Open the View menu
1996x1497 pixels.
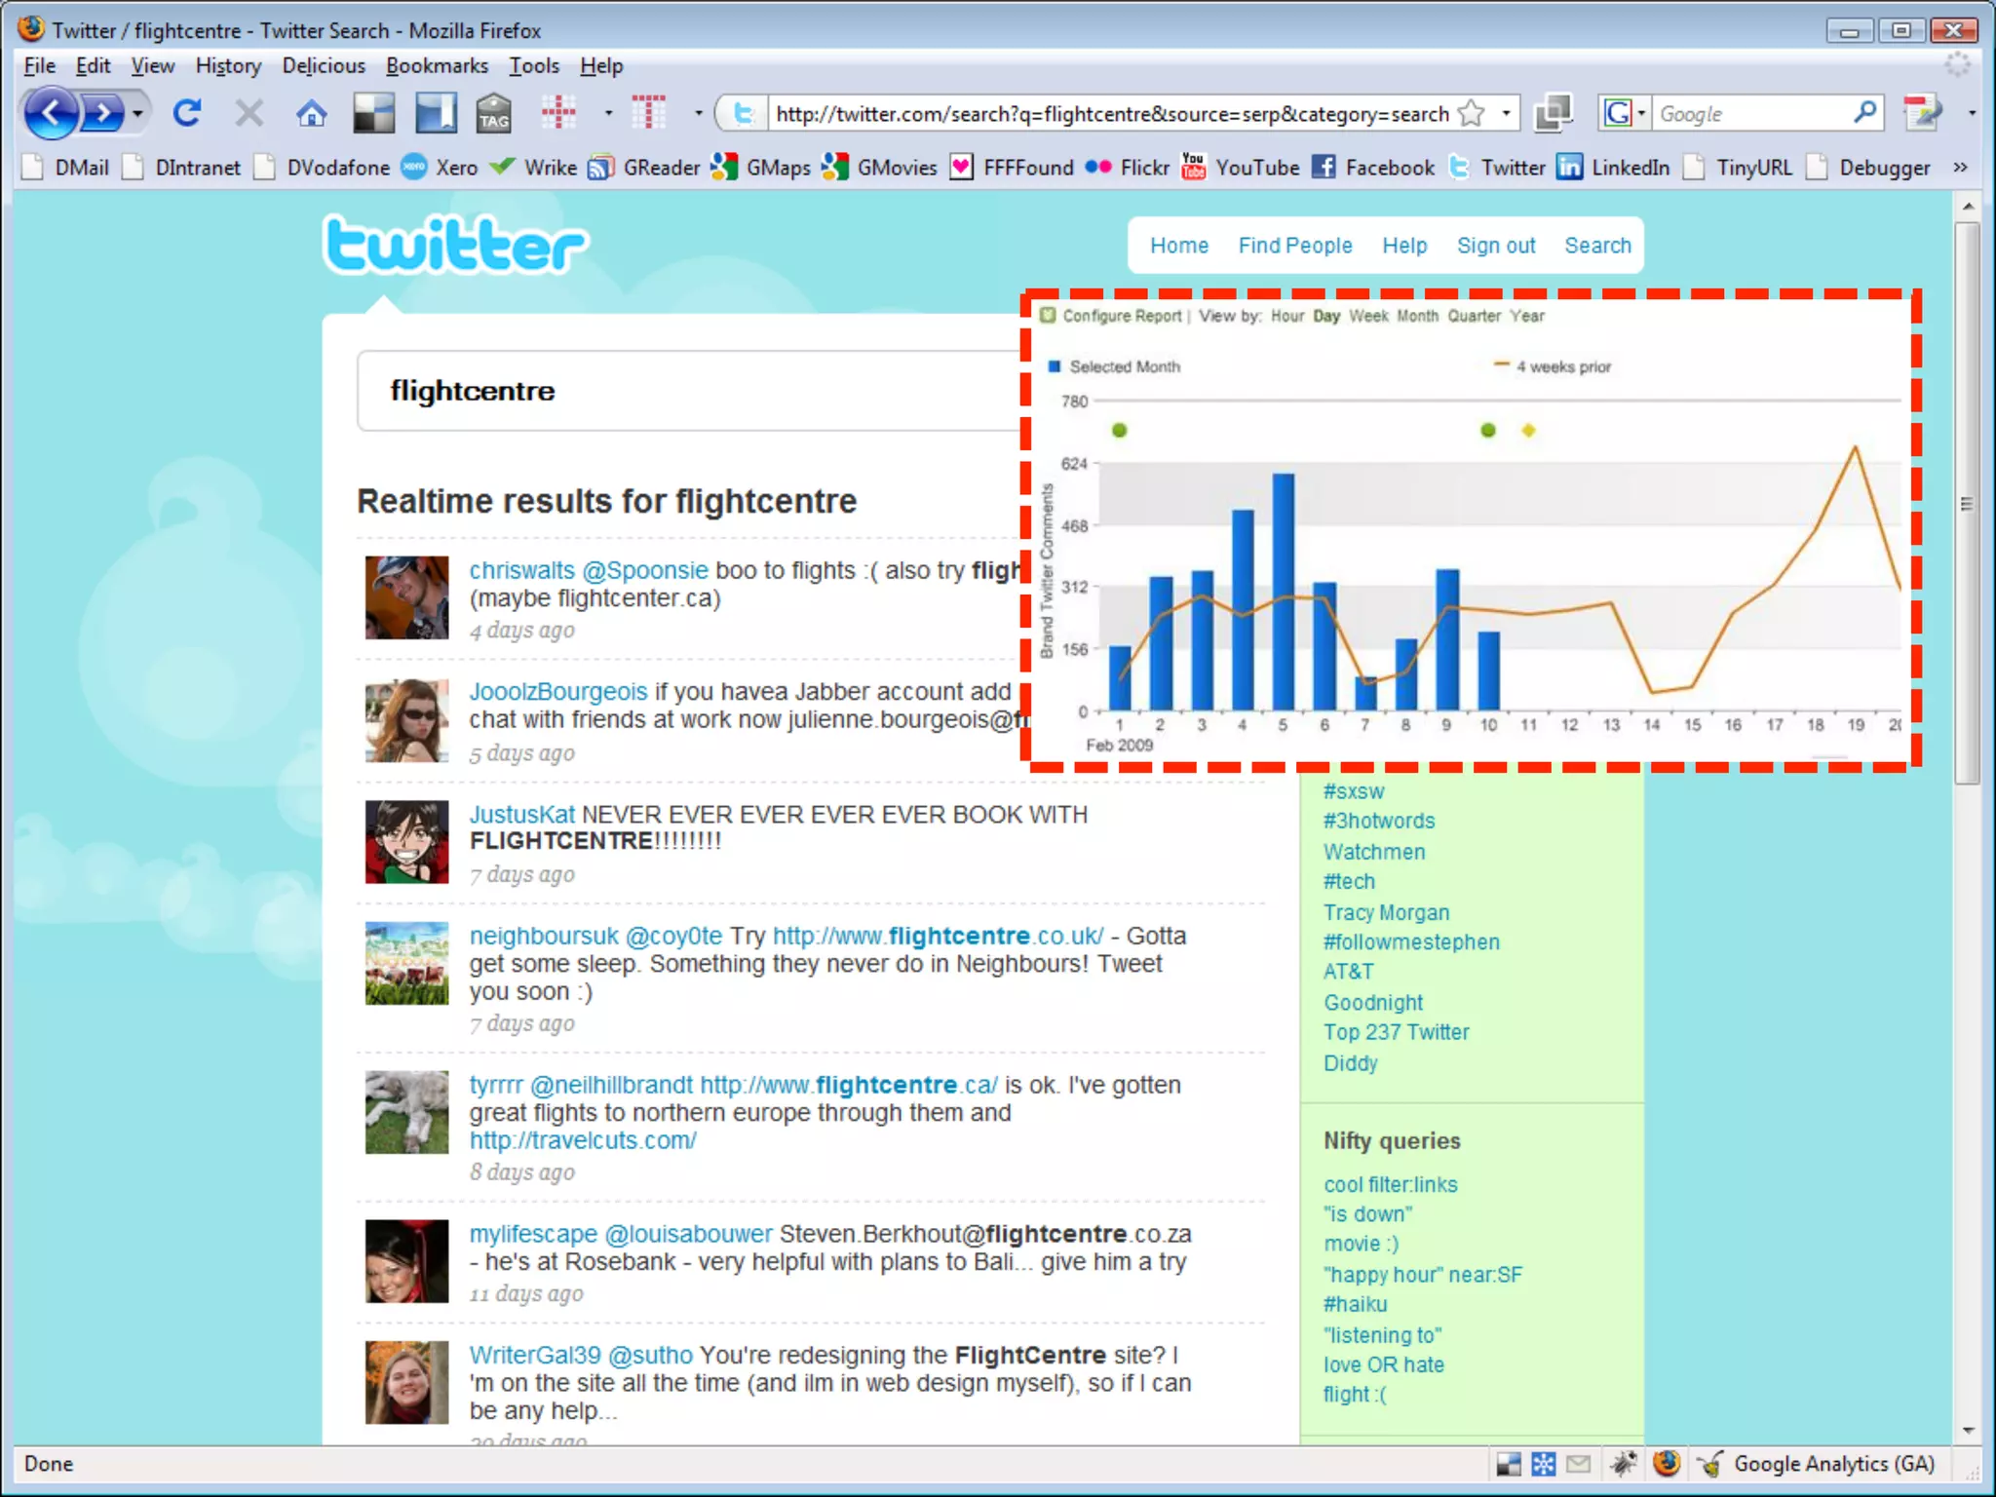click(x=153, y=66)
